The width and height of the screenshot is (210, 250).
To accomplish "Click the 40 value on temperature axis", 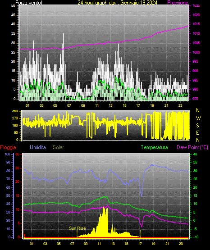I will 195,154.
